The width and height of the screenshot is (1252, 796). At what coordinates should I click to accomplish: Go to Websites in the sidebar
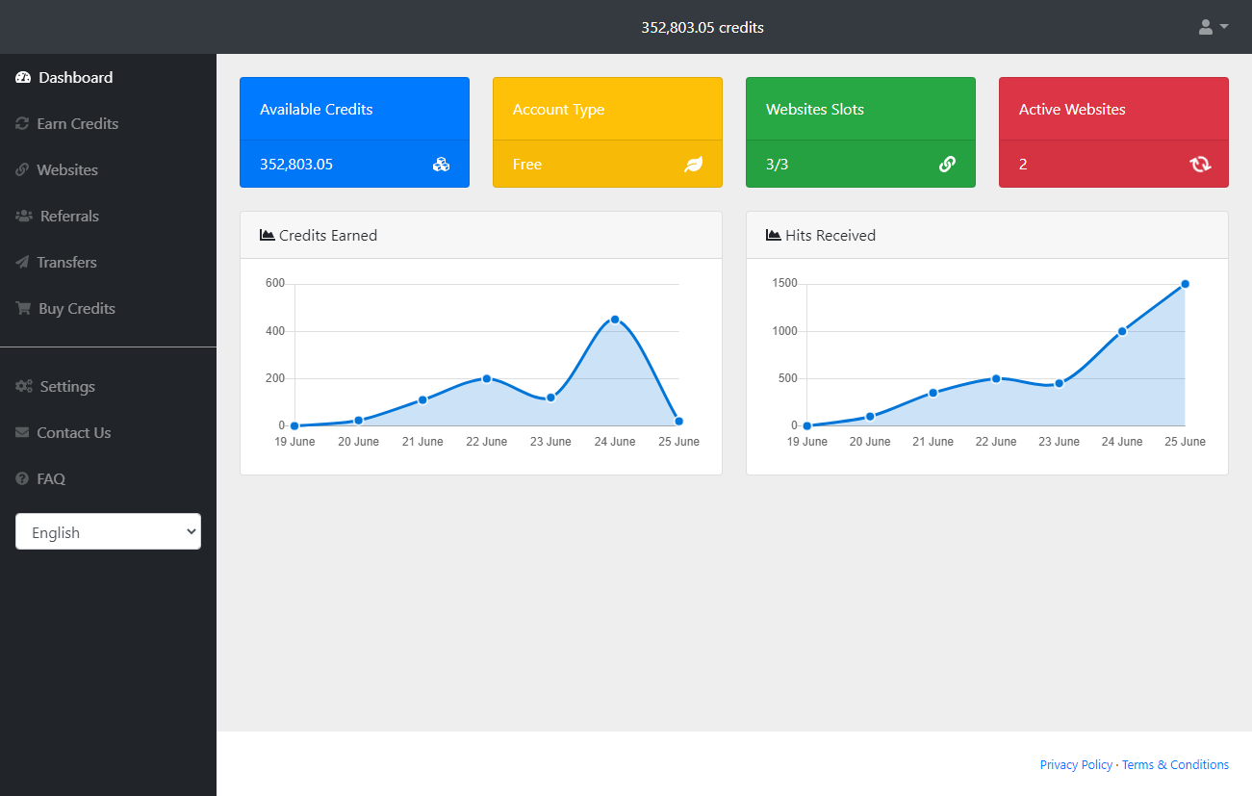point(66,170)
